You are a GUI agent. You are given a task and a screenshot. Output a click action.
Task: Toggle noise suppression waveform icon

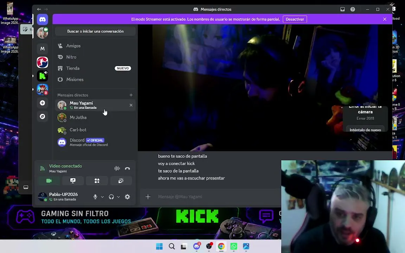117,168
